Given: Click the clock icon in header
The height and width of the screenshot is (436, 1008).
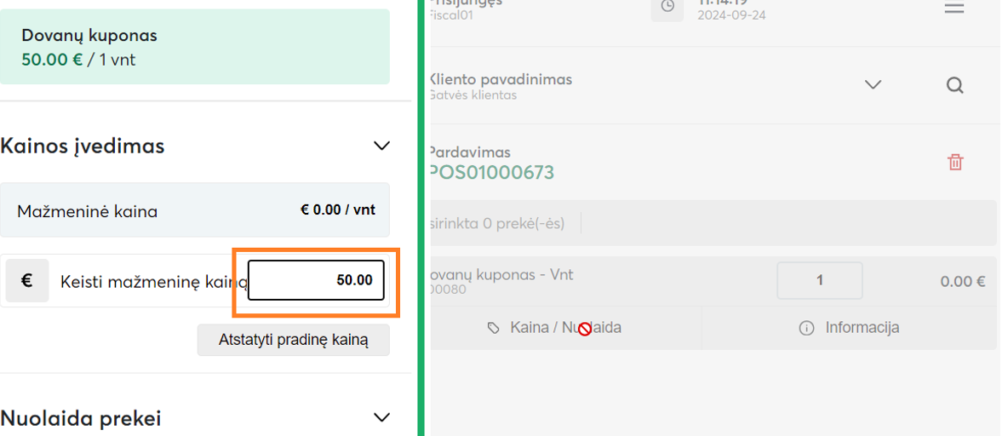Looking at the screenshot, I should (667, 8).
